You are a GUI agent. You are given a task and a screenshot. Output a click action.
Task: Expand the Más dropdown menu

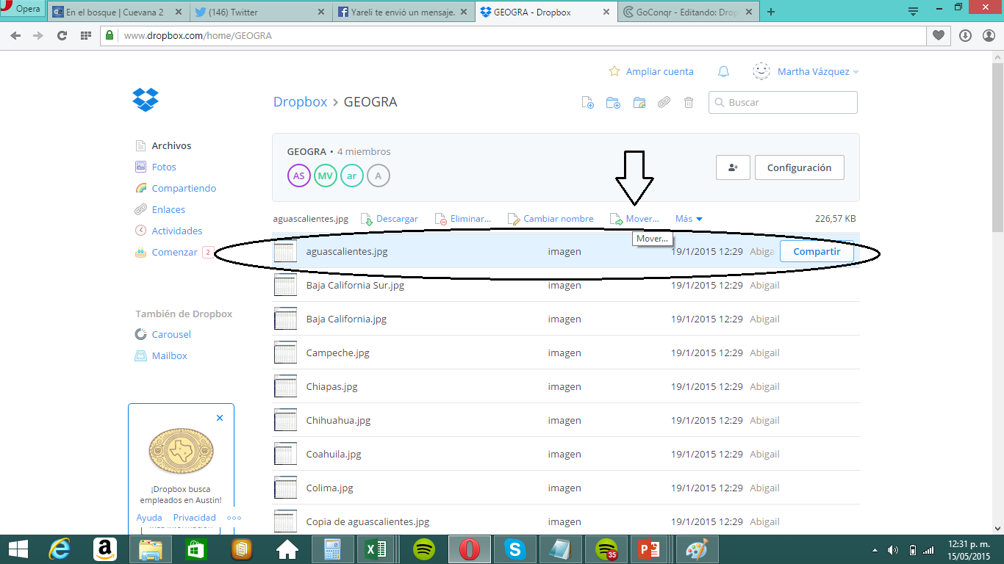click(689, 219)
